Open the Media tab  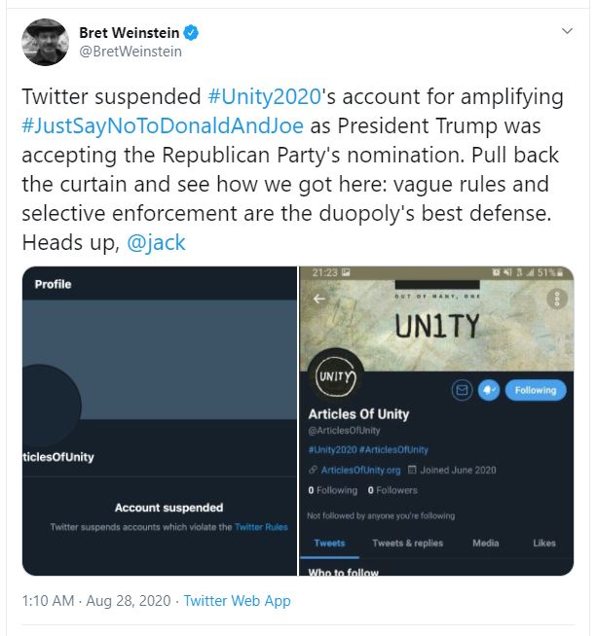point(486,543)
